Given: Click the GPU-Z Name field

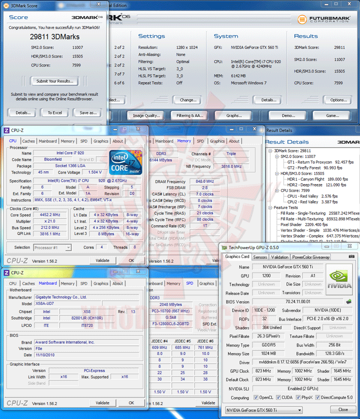Looking at the screenshot, I should click(x=287, y=267).
